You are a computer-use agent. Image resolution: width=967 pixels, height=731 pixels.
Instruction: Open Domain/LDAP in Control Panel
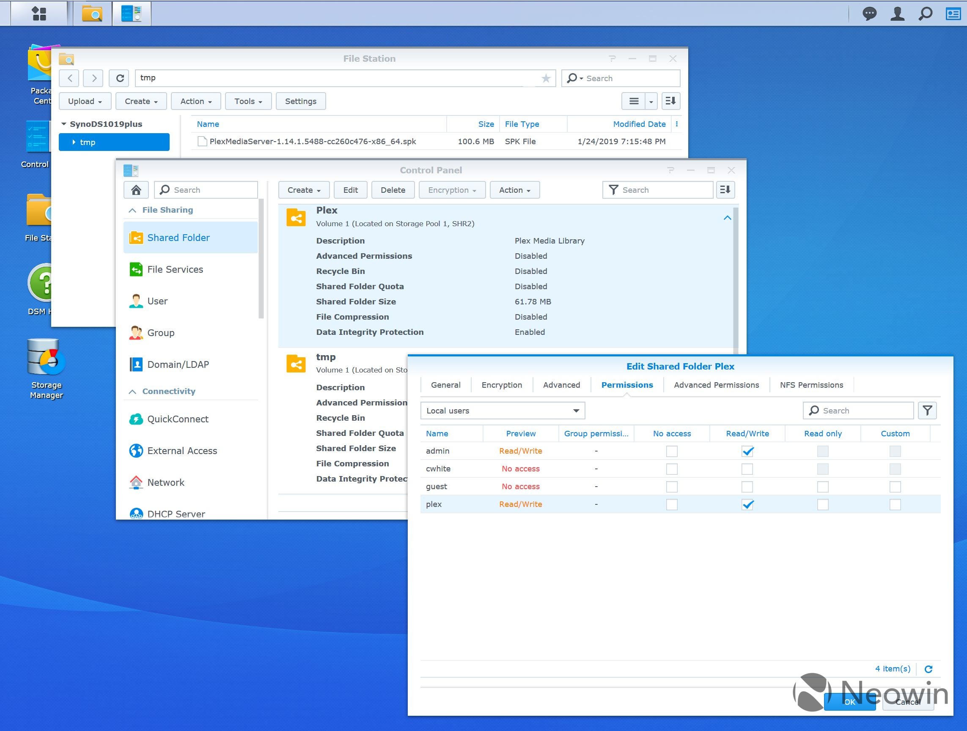coord(191,364)
